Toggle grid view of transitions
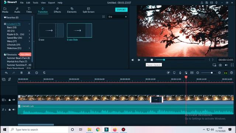The image size is (236, 133). coord(104,17)
